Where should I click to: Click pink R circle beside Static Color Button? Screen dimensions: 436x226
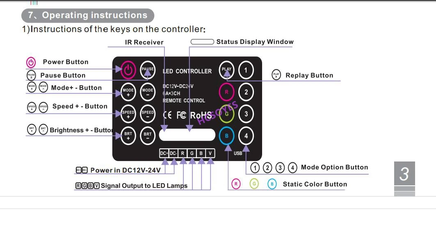pyautogui.click(x=236, y=184)
